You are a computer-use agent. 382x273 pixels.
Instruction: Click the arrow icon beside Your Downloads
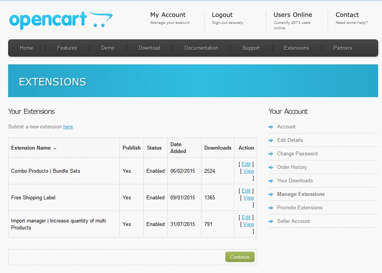(x=271, y=180)
